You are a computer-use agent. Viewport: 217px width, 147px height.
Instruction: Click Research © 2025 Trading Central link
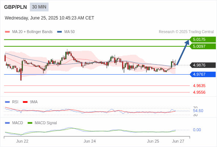186,32
